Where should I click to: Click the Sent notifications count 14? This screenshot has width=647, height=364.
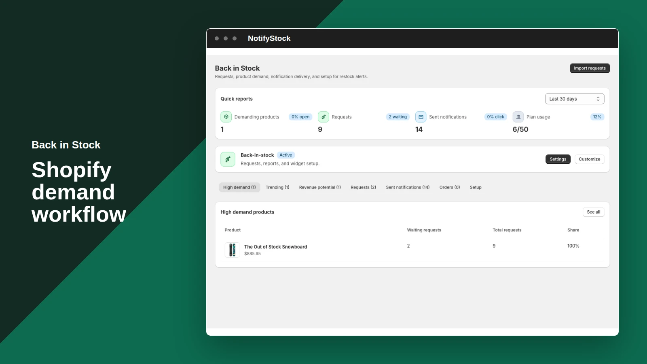419,129
